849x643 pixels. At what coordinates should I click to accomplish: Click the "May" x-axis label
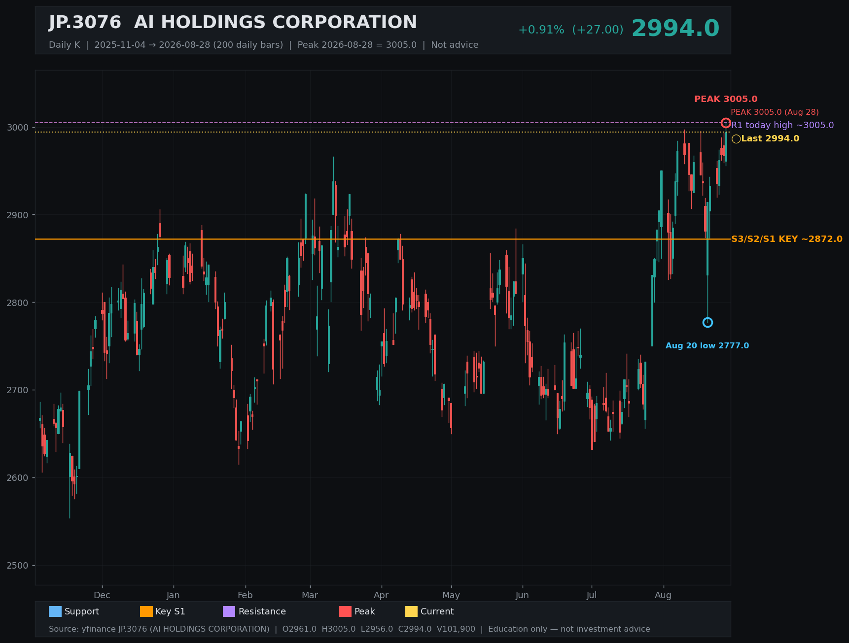pos(451,595)
